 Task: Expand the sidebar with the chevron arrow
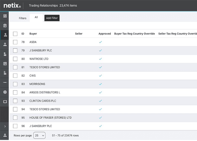pyautogui.click(x=5, y=126)
